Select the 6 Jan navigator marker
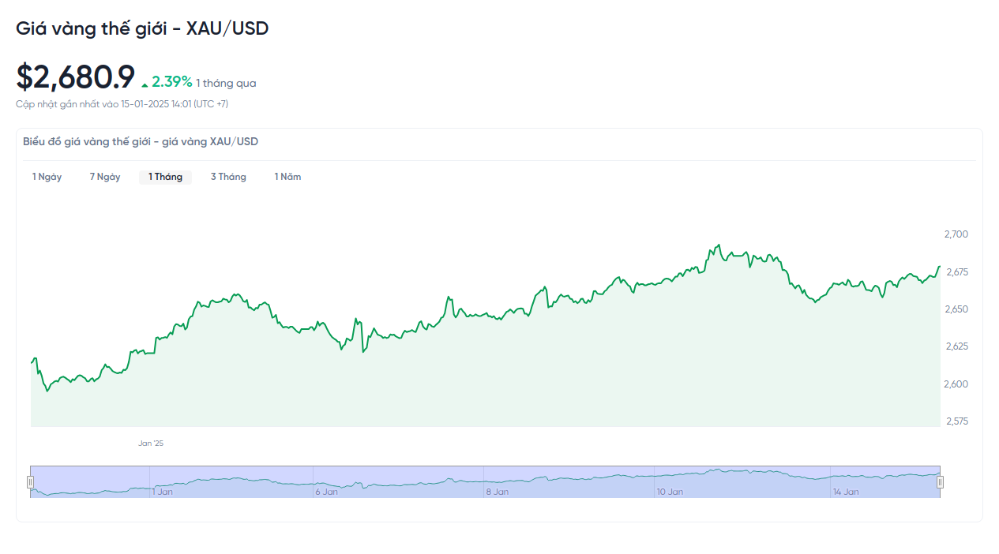This screenshot has height=554, width=999. (326, 492)
